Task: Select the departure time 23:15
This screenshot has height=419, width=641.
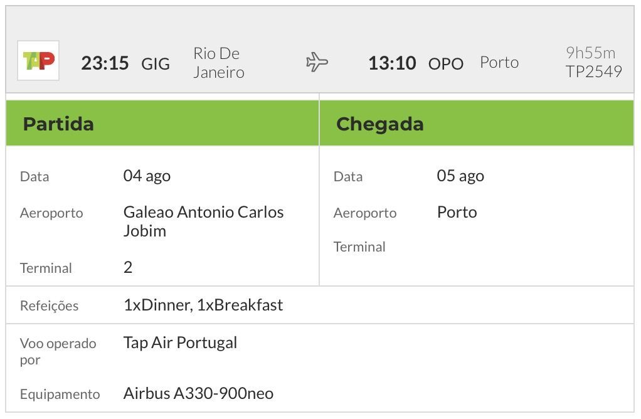Action: point(105,63)
